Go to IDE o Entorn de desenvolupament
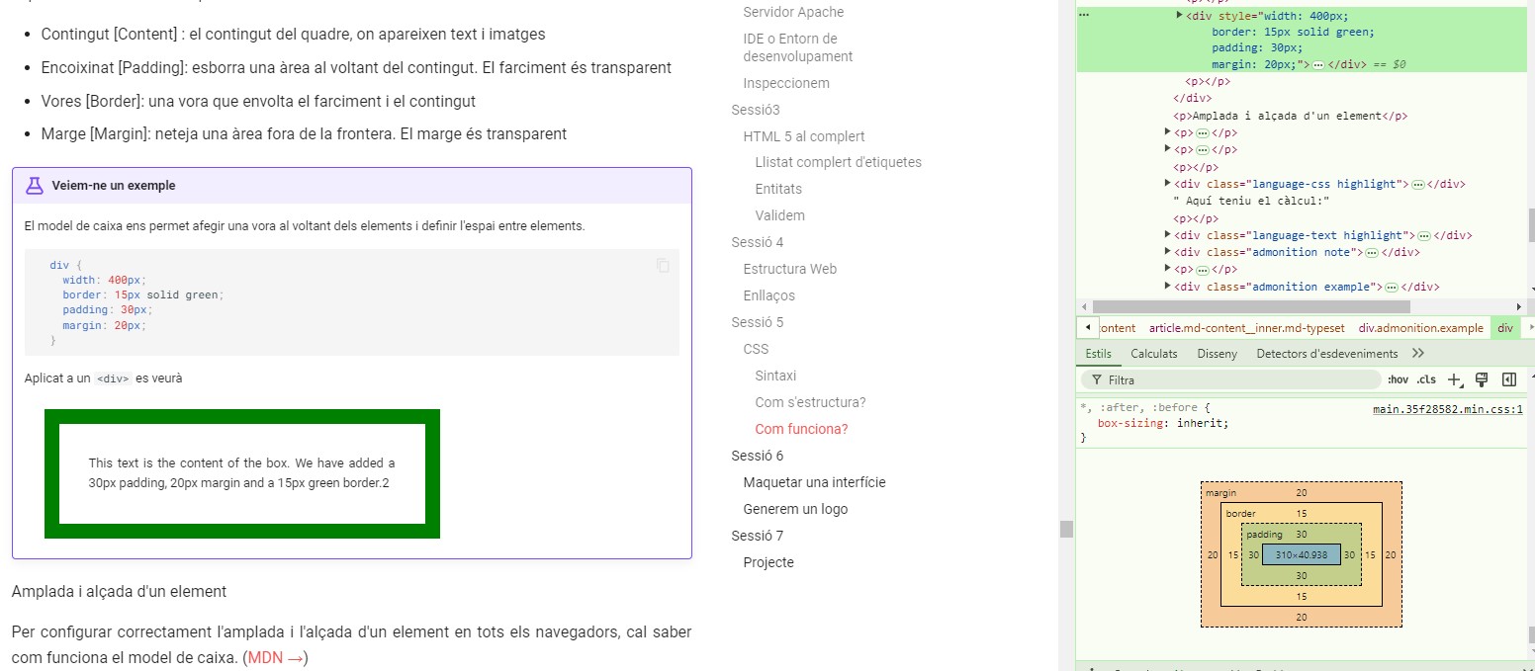1535x671 pixels. (x=798, y=47)
